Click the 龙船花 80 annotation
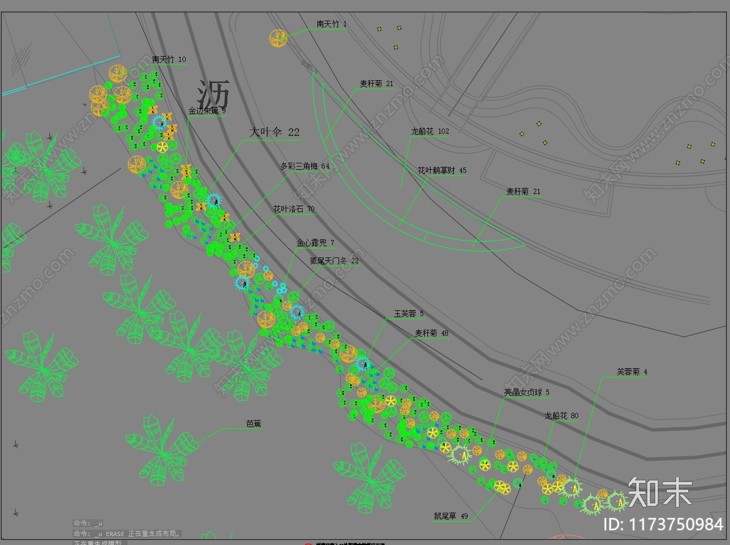 pyautogui.click(x=562, y=416)
